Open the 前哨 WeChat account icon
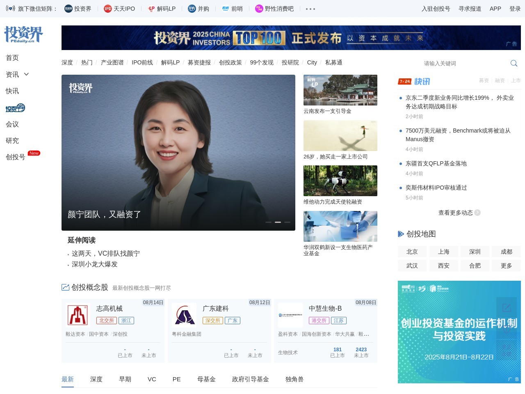Viewport: 525px width, 394px height. click(226, 9)
